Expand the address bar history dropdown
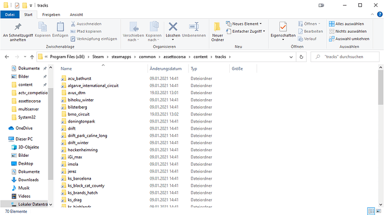This screenshot has width=384, height=215. 291,57
